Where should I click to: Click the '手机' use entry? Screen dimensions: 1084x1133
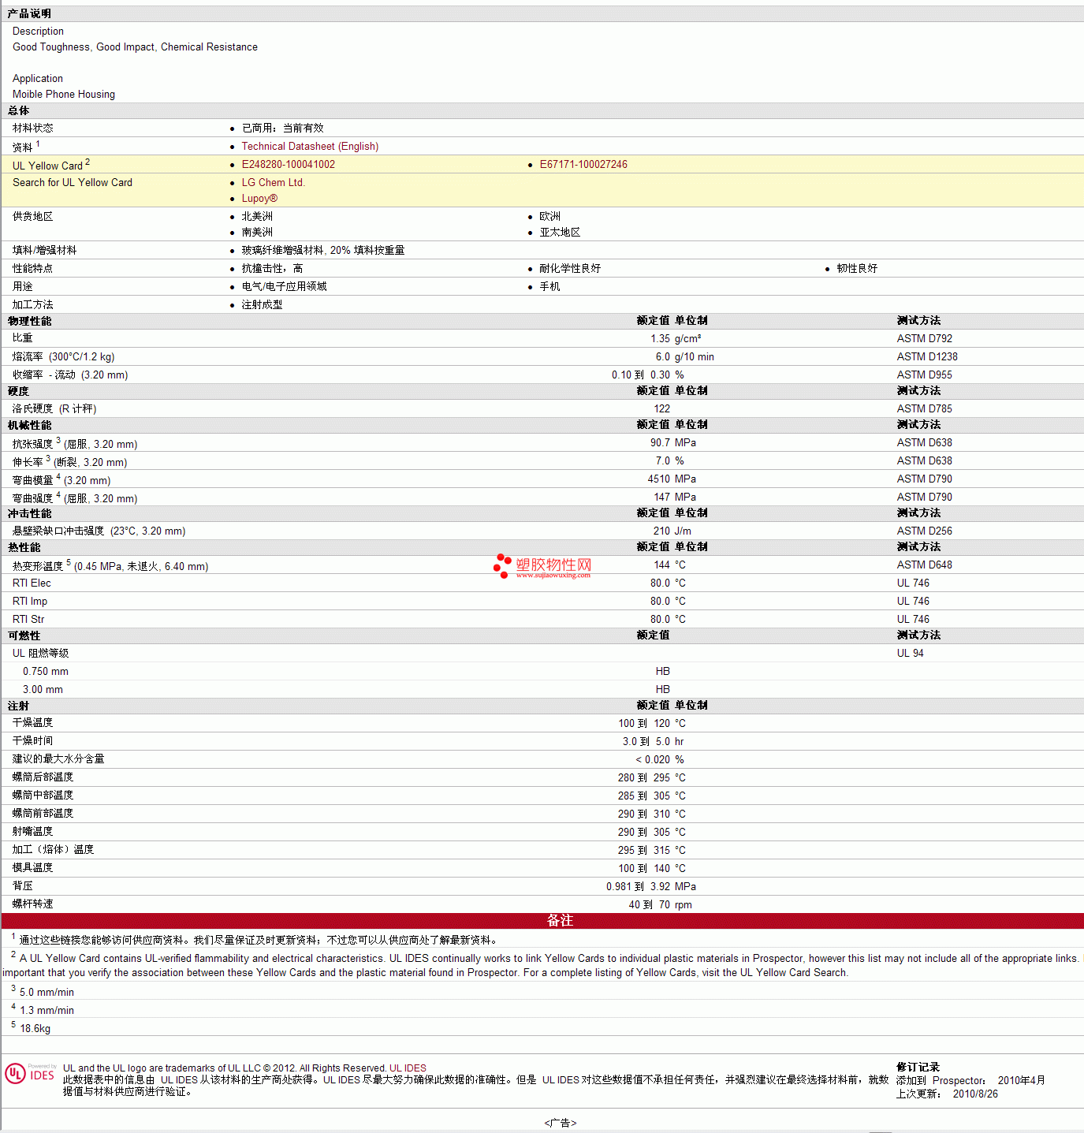point(550,287)
